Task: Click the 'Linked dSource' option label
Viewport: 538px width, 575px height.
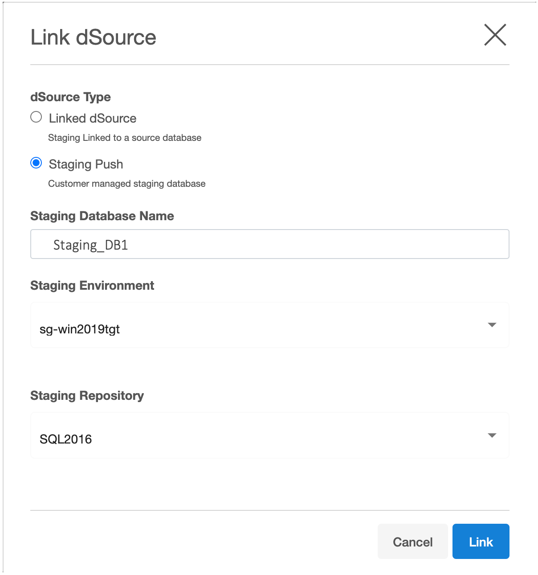Action: 92,119
